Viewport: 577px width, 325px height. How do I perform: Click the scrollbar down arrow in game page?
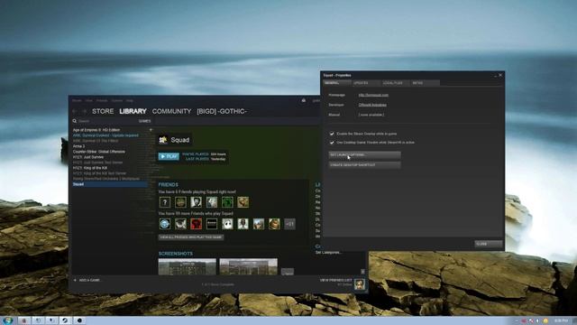(362, 272)
